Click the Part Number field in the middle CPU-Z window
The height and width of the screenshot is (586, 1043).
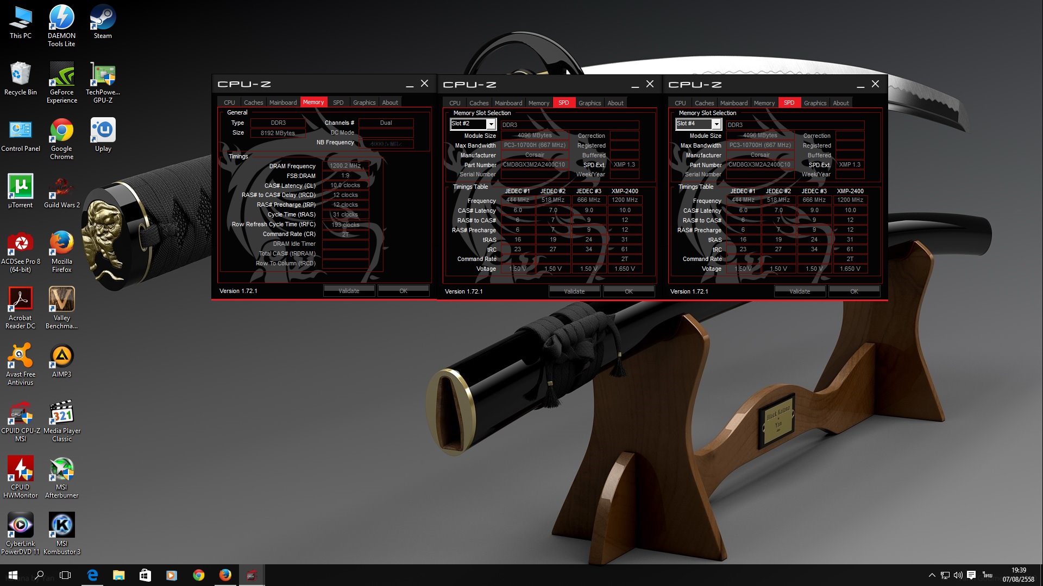pos(534,165)
